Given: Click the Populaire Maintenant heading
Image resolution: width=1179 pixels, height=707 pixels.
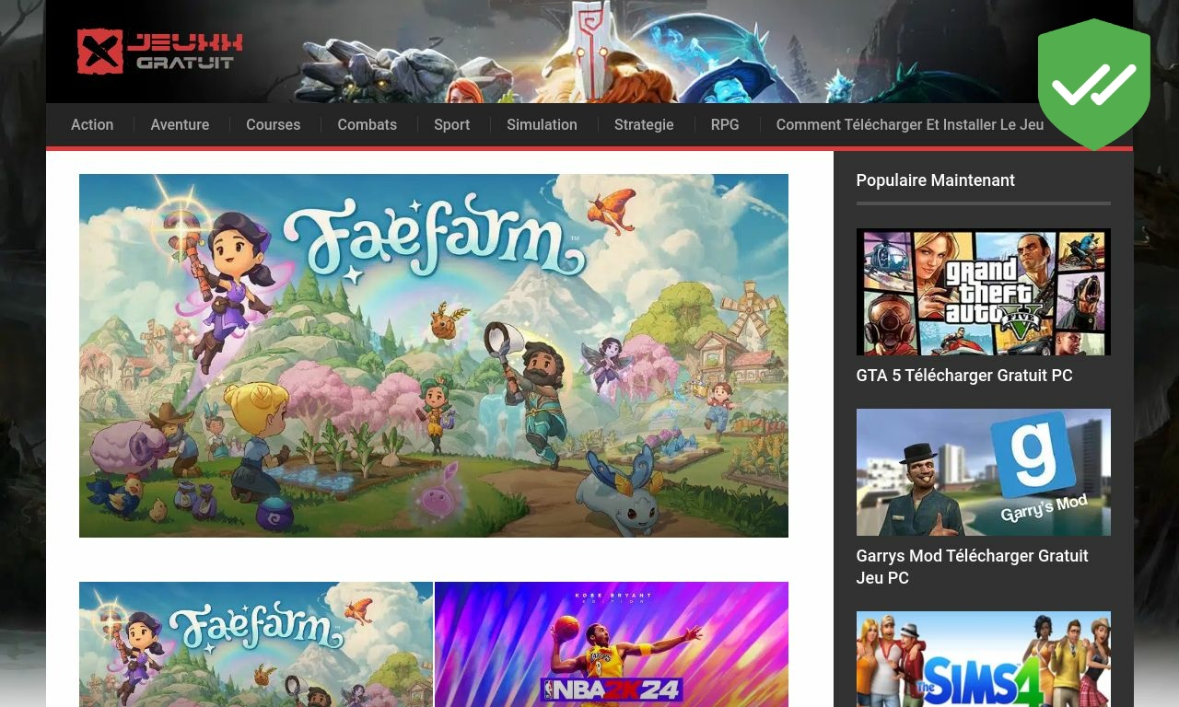Looking at the screenshot, I should (x=935, y=180).
